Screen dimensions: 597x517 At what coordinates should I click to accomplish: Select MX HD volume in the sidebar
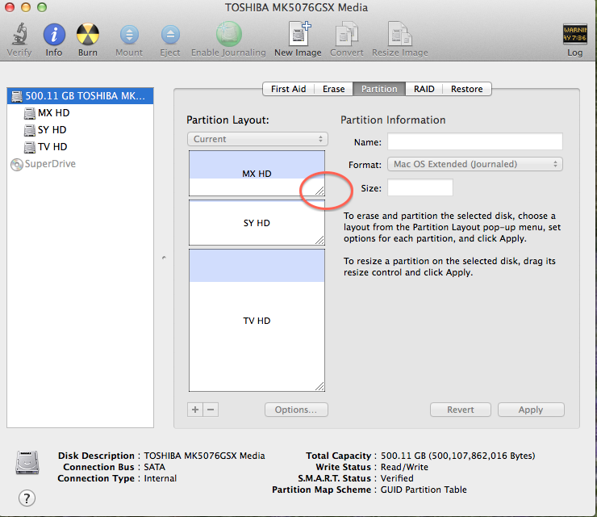(81, 113)
